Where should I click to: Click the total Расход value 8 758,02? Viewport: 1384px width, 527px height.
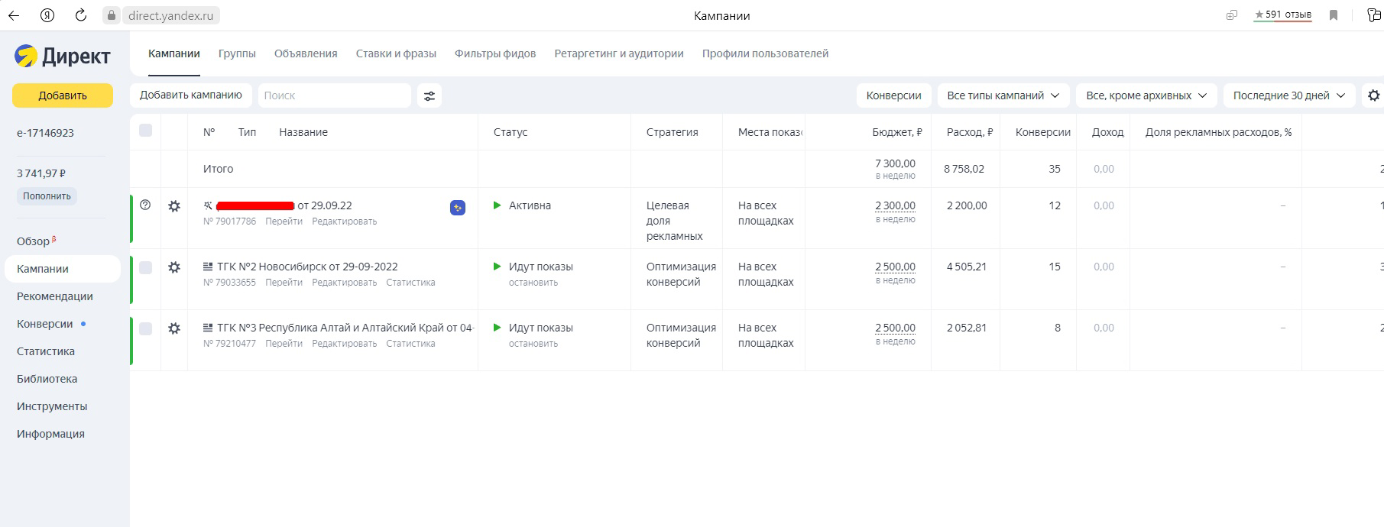[964, 169]
